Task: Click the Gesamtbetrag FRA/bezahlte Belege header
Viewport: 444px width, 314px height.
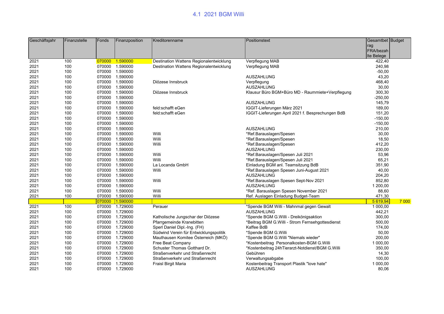Action: [377, 48]
